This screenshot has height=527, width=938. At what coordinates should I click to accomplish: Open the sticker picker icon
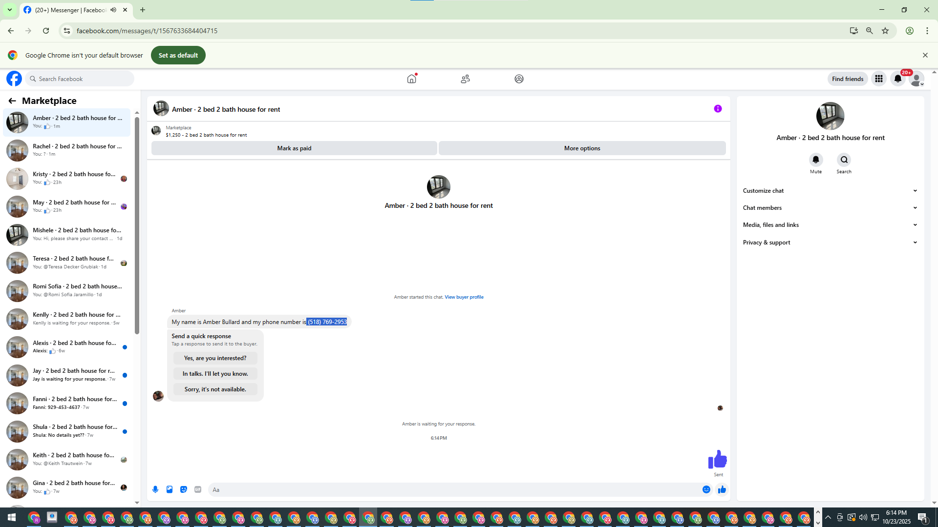coord(184,489)
